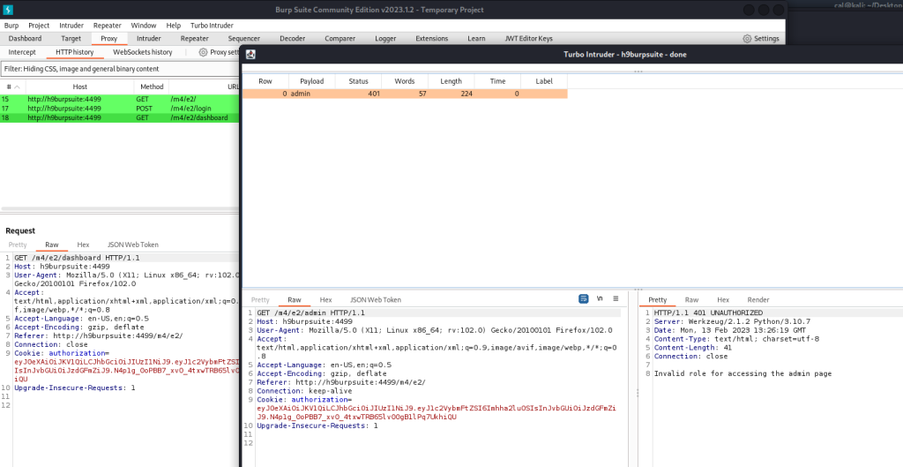This screenshot has width=903, height=467.
Task: Click the 'Invalid role for accessing the admin page' text
Action: pyautogui.click(x=743, y=373)
